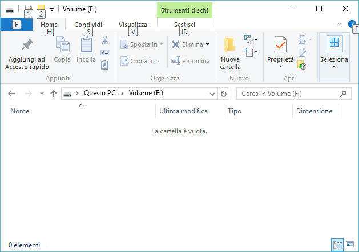This screenshot has width=359, height=252.
Task: Open the help question mark icon
Action: click(352, 24)
